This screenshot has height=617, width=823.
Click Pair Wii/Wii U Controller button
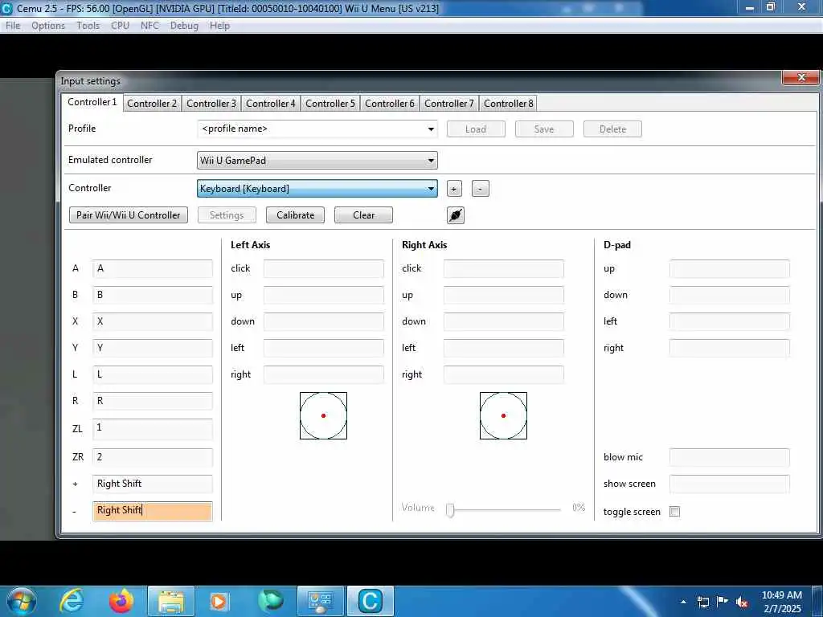tap(129, 215)
